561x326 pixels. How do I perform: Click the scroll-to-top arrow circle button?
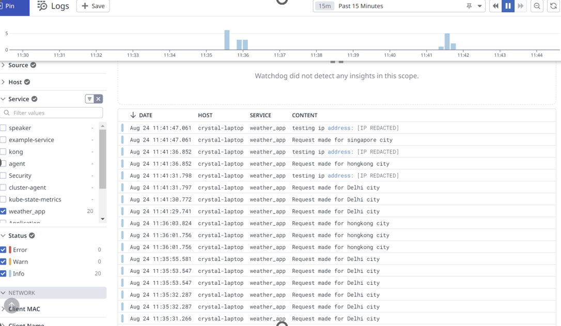[x=11, y=305]
